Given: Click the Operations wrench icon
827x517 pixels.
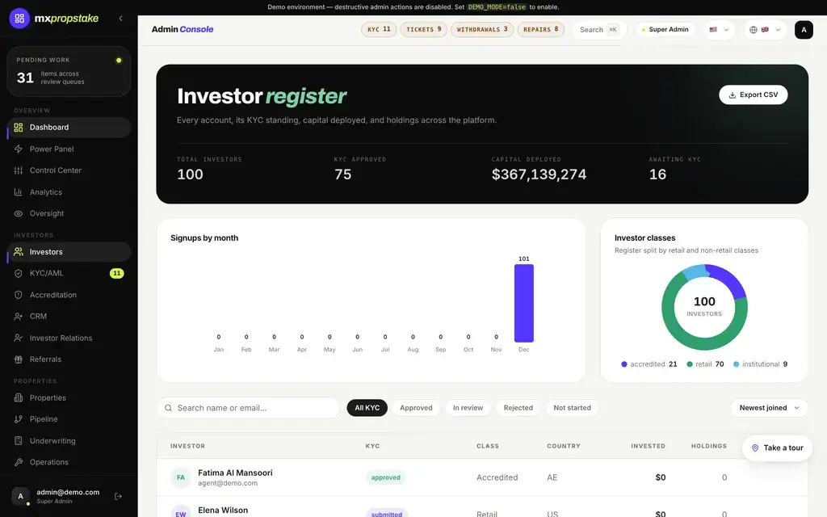Looking at the screenshot, I should point(19,462).
